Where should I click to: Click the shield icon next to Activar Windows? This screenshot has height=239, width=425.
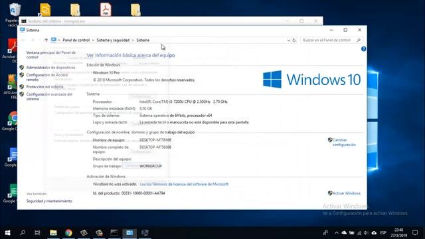[330, 193]
